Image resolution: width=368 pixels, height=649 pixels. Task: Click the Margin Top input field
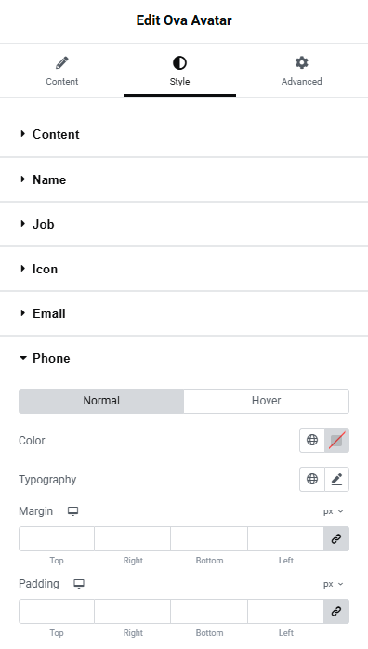(x=57, y=539)
